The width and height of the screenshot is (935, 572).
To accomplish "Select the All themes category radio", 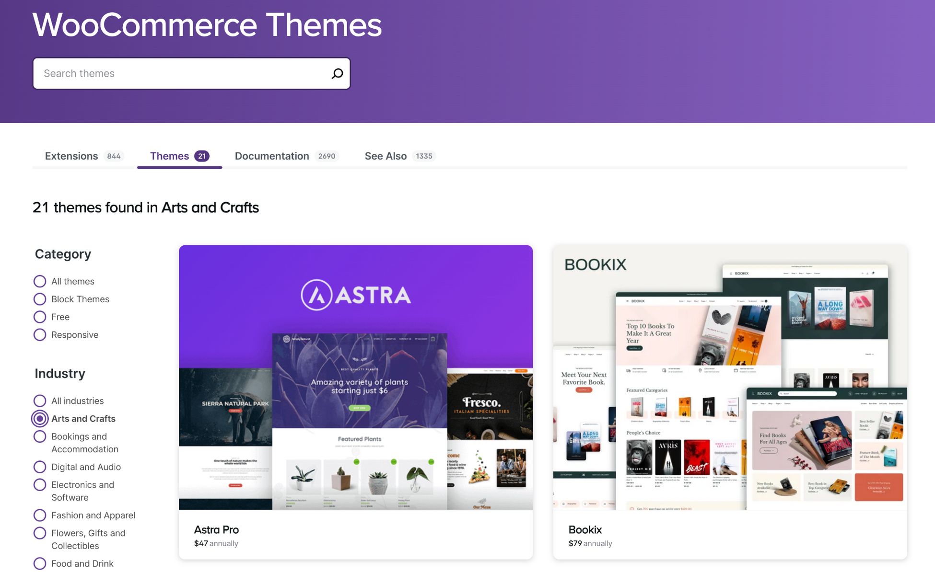I will pyautogui.click(x=40, y=281).
